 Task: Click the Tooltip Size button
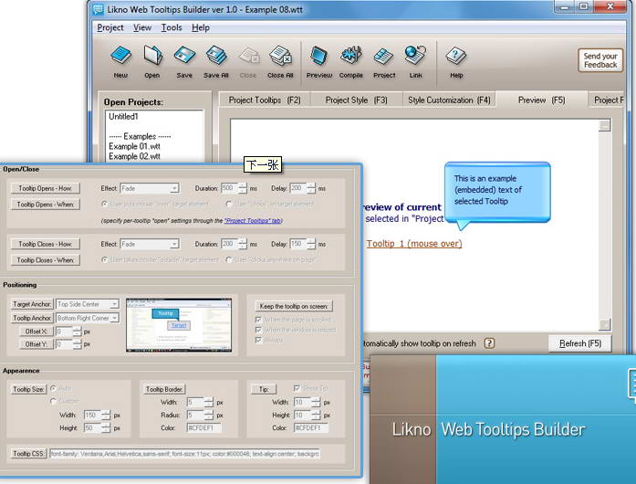click(x=28, y=389)
